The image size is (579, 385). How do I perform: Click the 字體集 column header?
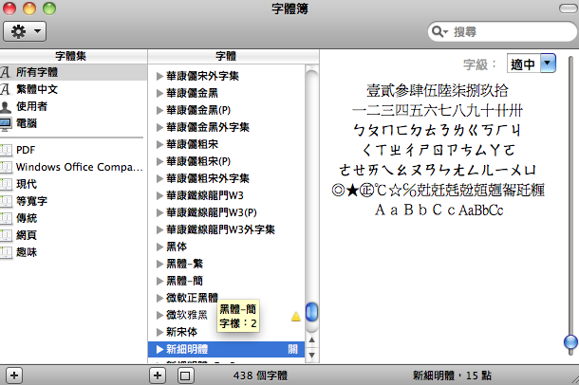coord(73,56)
